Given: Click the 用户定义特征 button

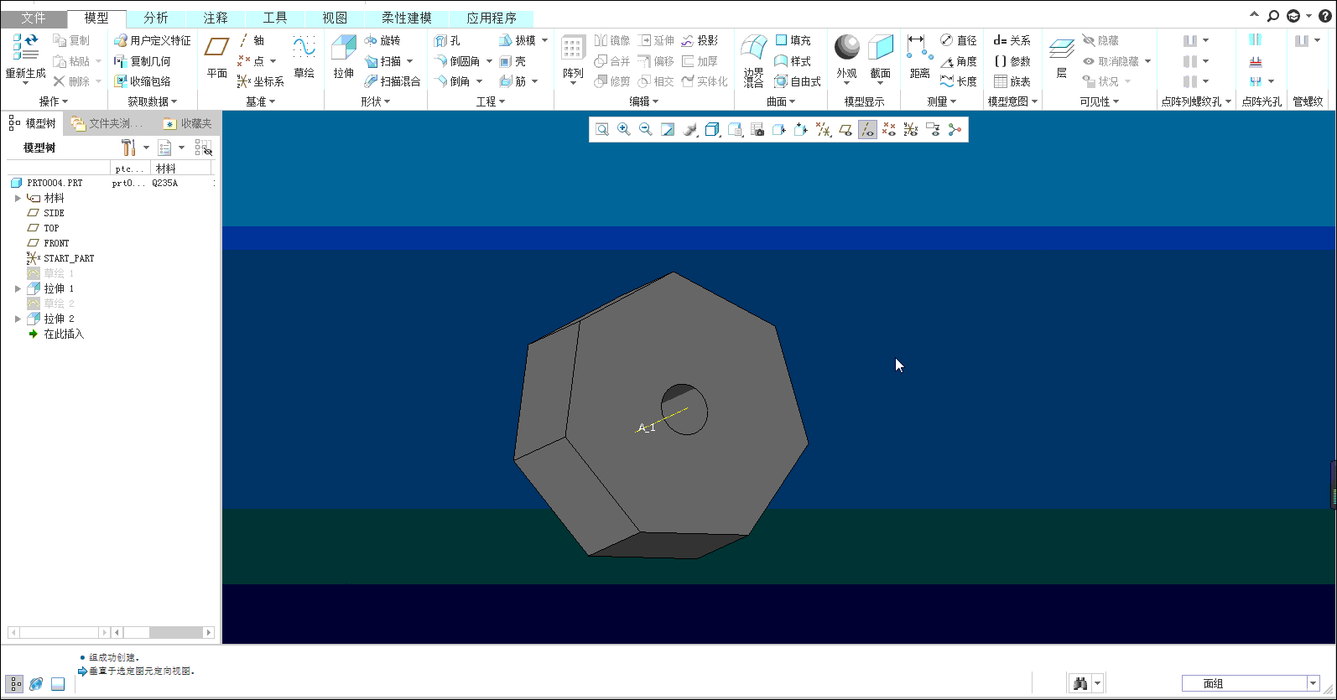Looking at the screenshot, I should click(153, 40).
